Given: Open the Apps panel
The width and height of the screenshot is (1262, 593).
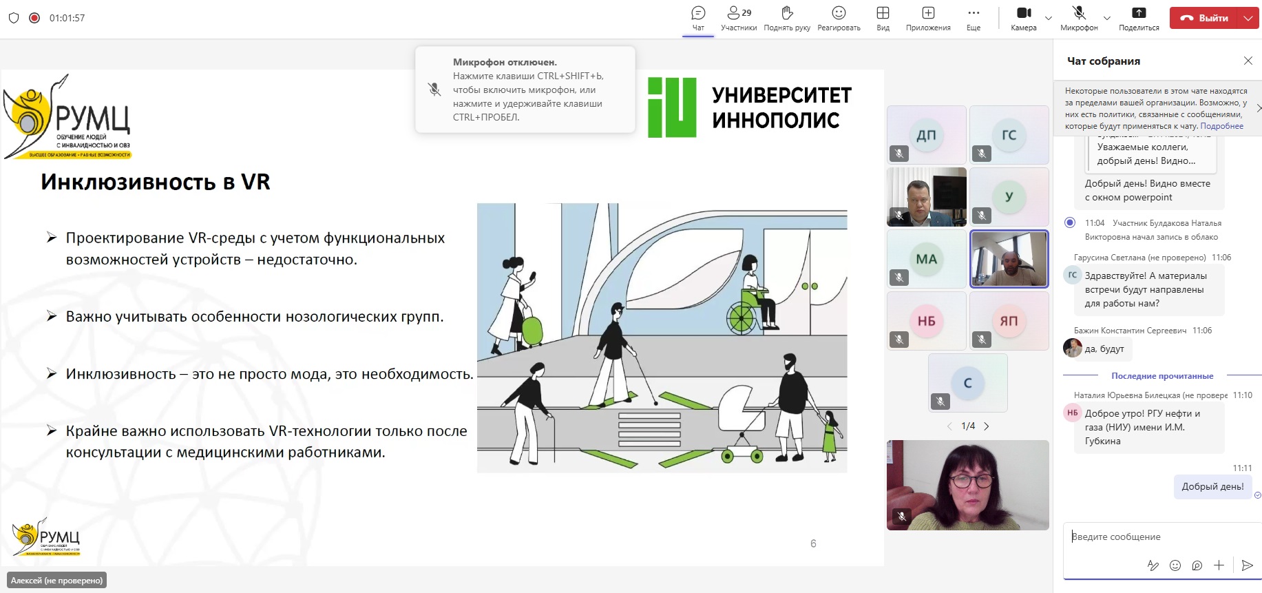Looking at the screenshot, I should pyautogui.click(x=928, y=18).
